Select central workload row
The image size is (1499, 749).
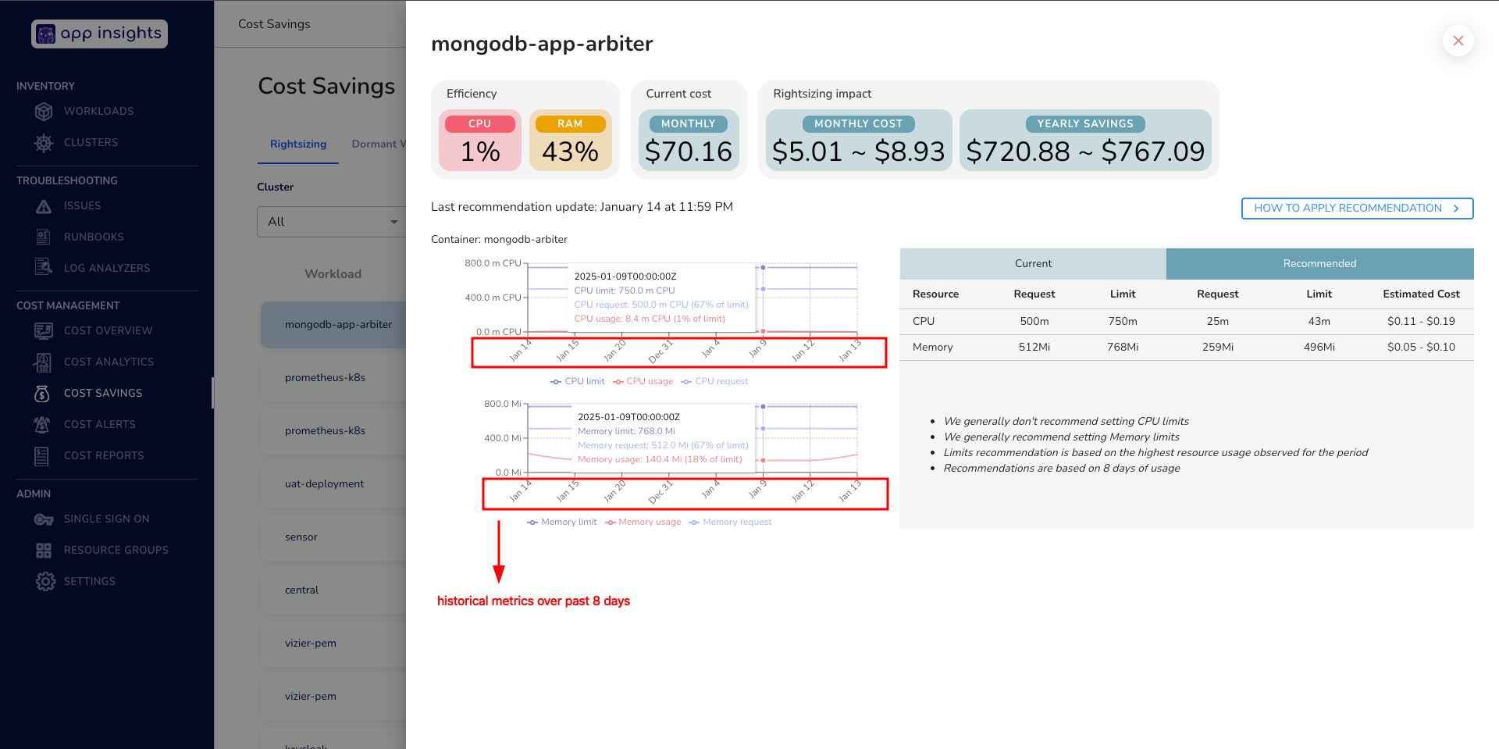coord(333,590)
